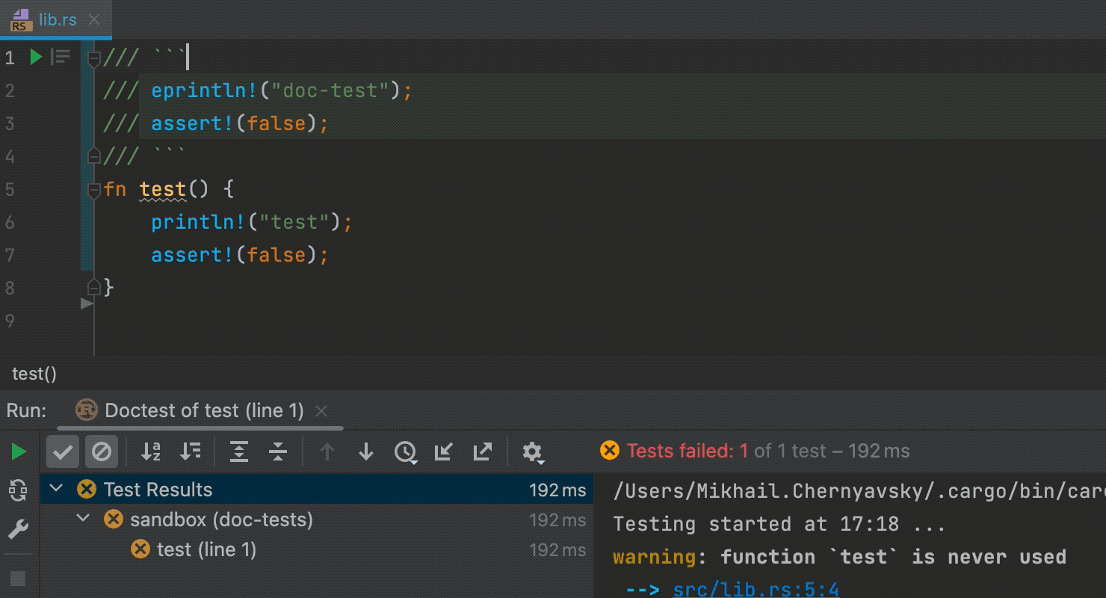Import test results from file
This screenshot has height=598, width=1106.
[x=444, y=451]
